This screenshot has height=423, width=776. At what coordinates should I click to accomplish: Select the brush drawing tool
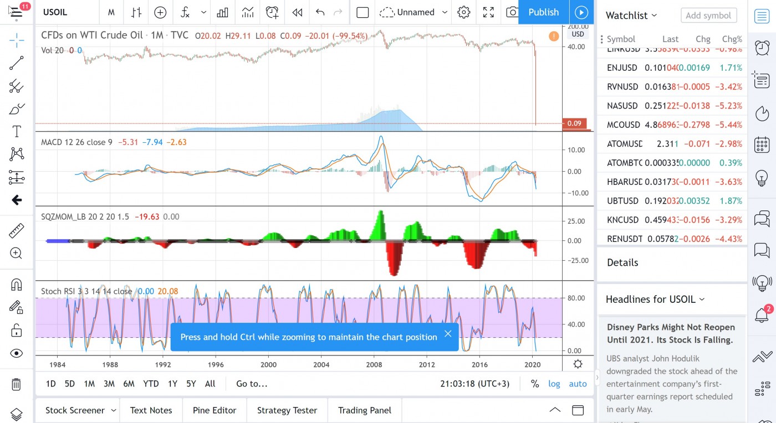click(17, 109)
